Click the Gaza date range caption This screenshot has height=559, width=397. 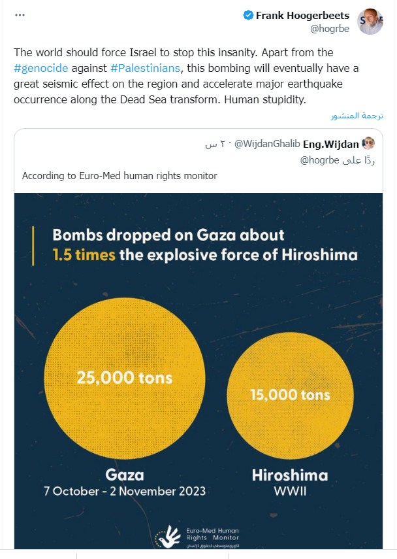point(124,491)
